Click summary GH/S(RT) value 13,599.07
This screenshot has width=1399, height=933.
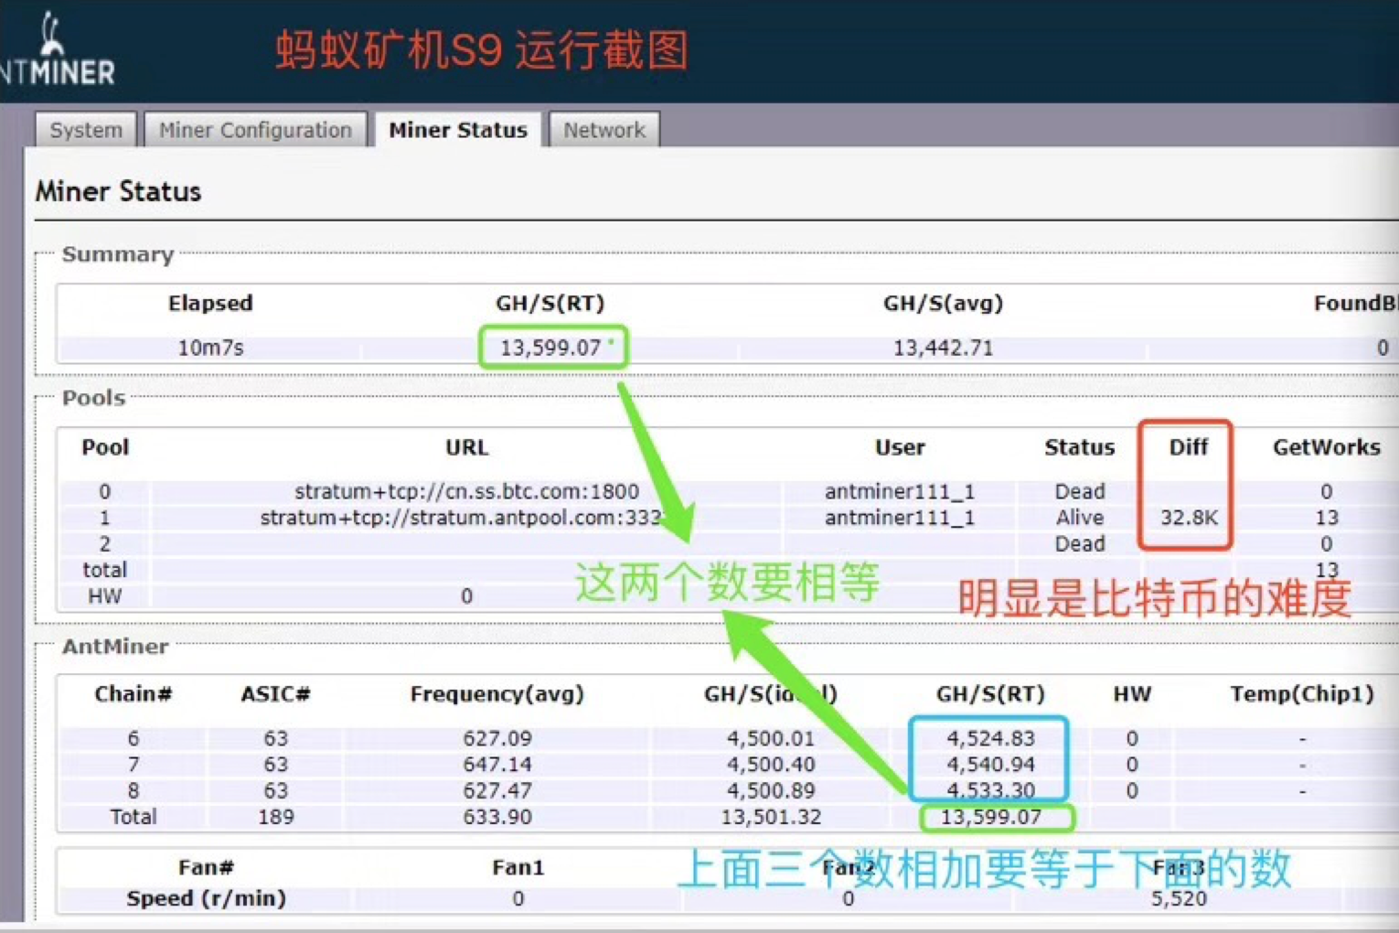550,348
